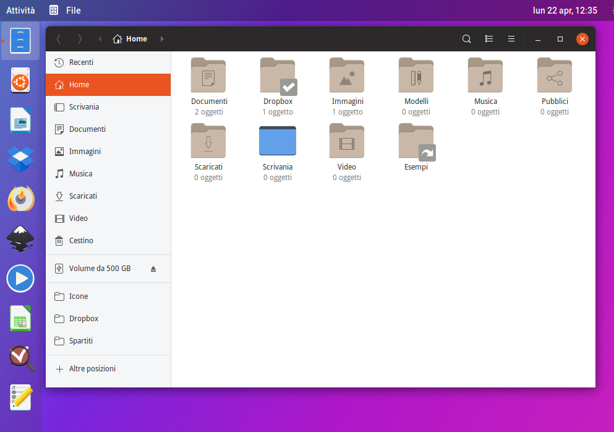Click the '0 oggetti' text under Pubblici
Screen dimensions: 614x432
(x=555, y=112)
